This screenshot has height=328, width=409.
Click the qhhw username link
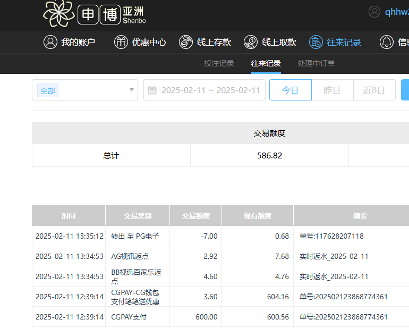[396, 12]
